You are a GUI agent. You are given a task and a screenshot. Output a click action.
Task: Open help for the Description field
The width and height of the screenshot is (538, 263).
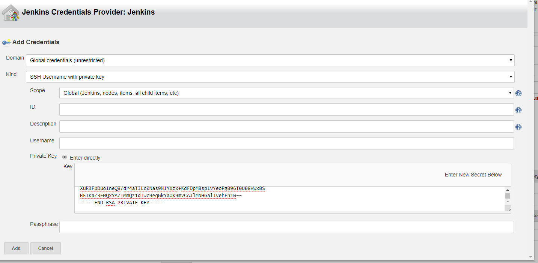pos(518,127)
